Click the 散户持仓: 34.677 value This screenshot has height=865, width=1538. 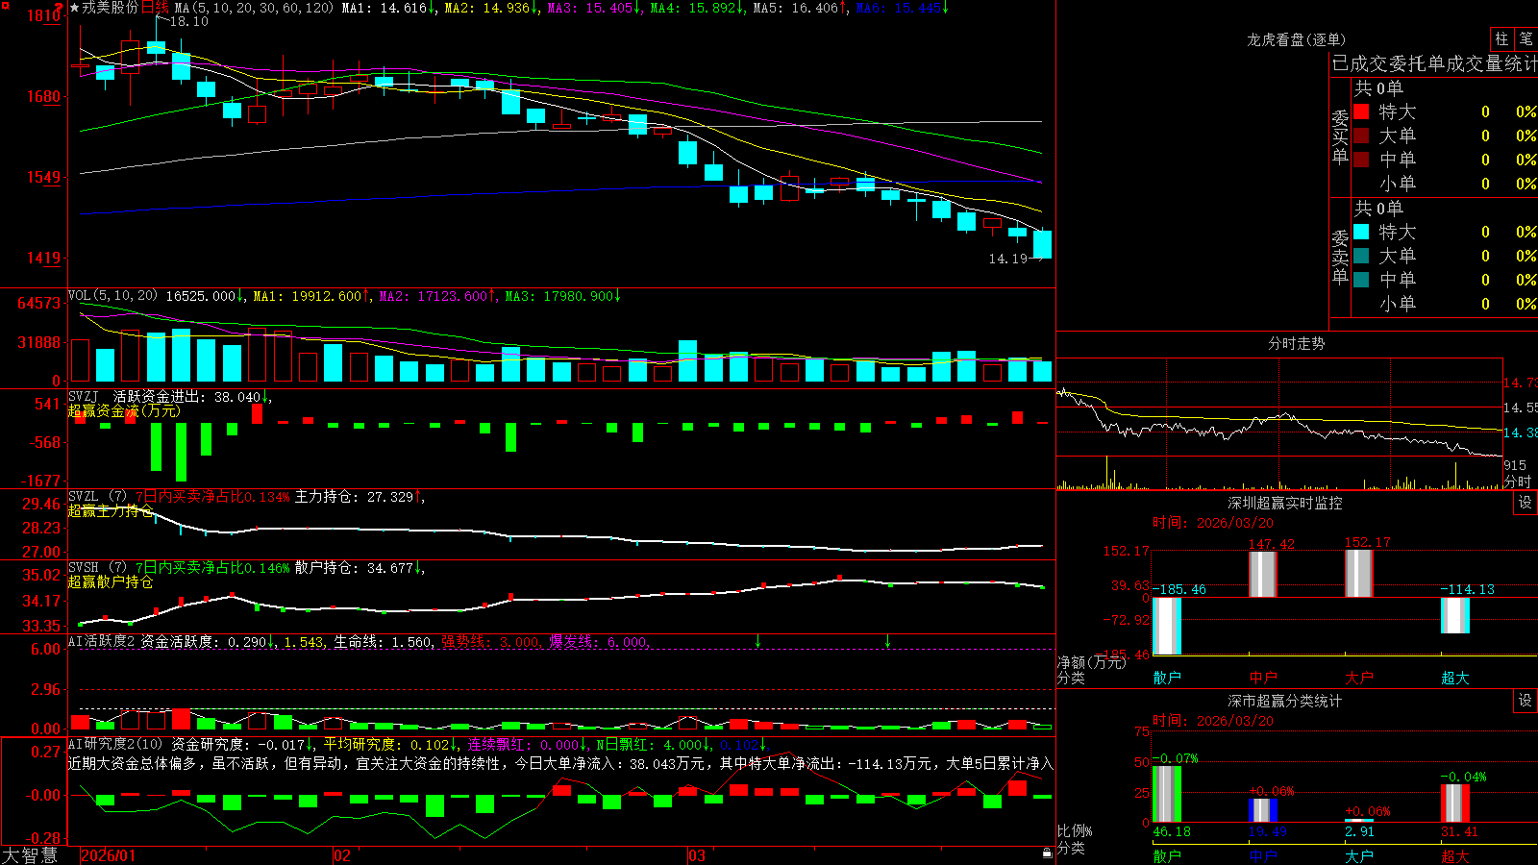point(354,568)
